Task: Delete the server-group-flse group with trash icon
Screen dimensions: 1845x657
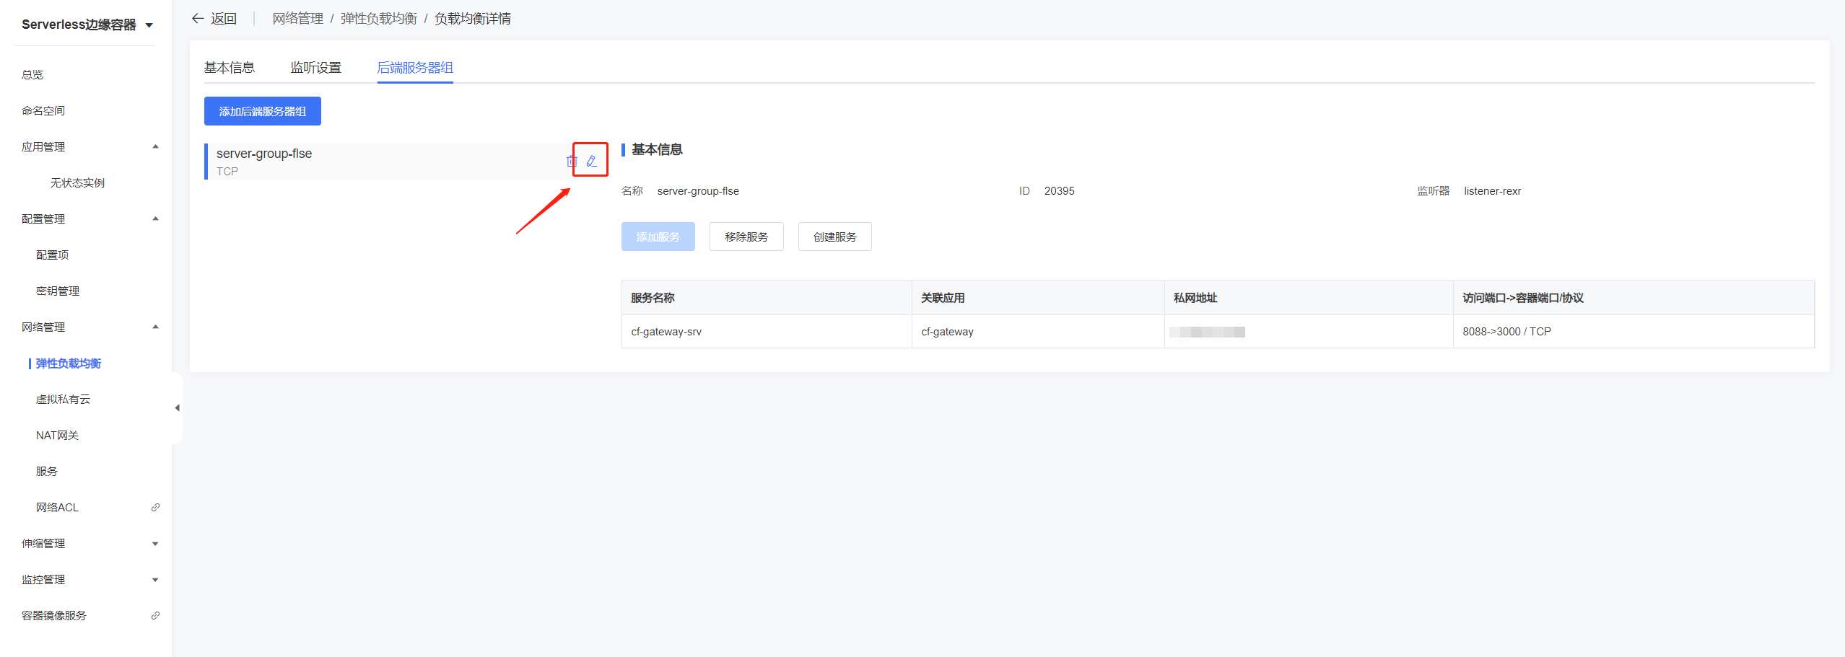Action: pyautogui.click(x=572, y=161)
